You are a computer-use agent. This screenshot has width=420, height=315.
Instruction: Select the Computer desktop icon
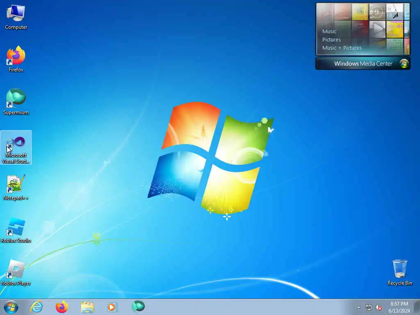[16, 17]
